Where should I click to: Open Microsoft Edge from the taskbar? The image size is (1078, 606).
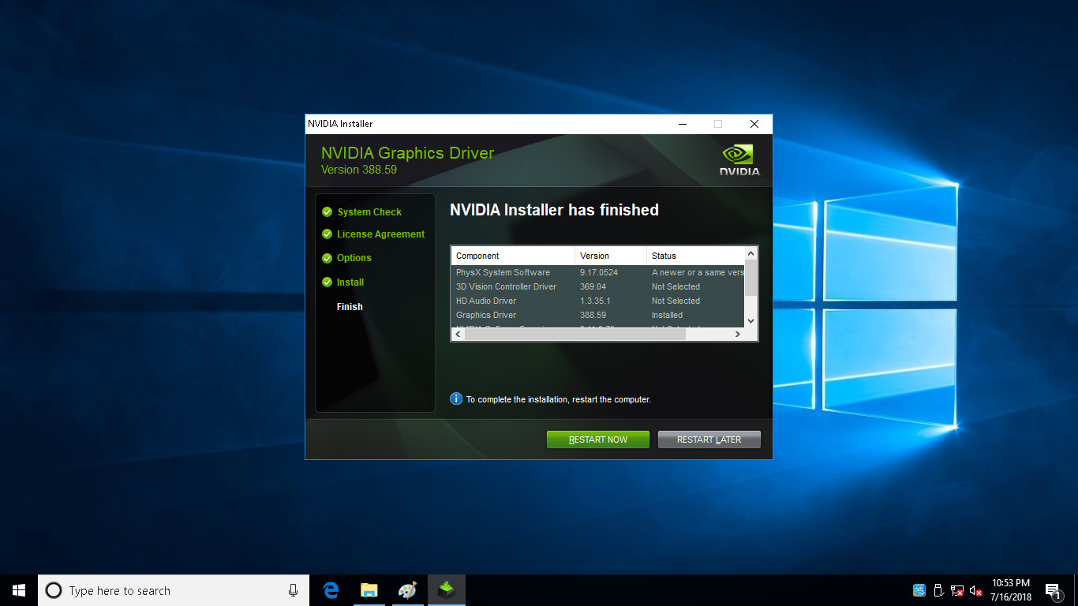[x=331, y=590]
